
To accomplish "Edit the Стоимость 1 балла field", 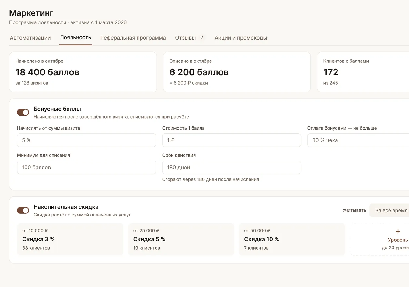I will pos(232,140).
